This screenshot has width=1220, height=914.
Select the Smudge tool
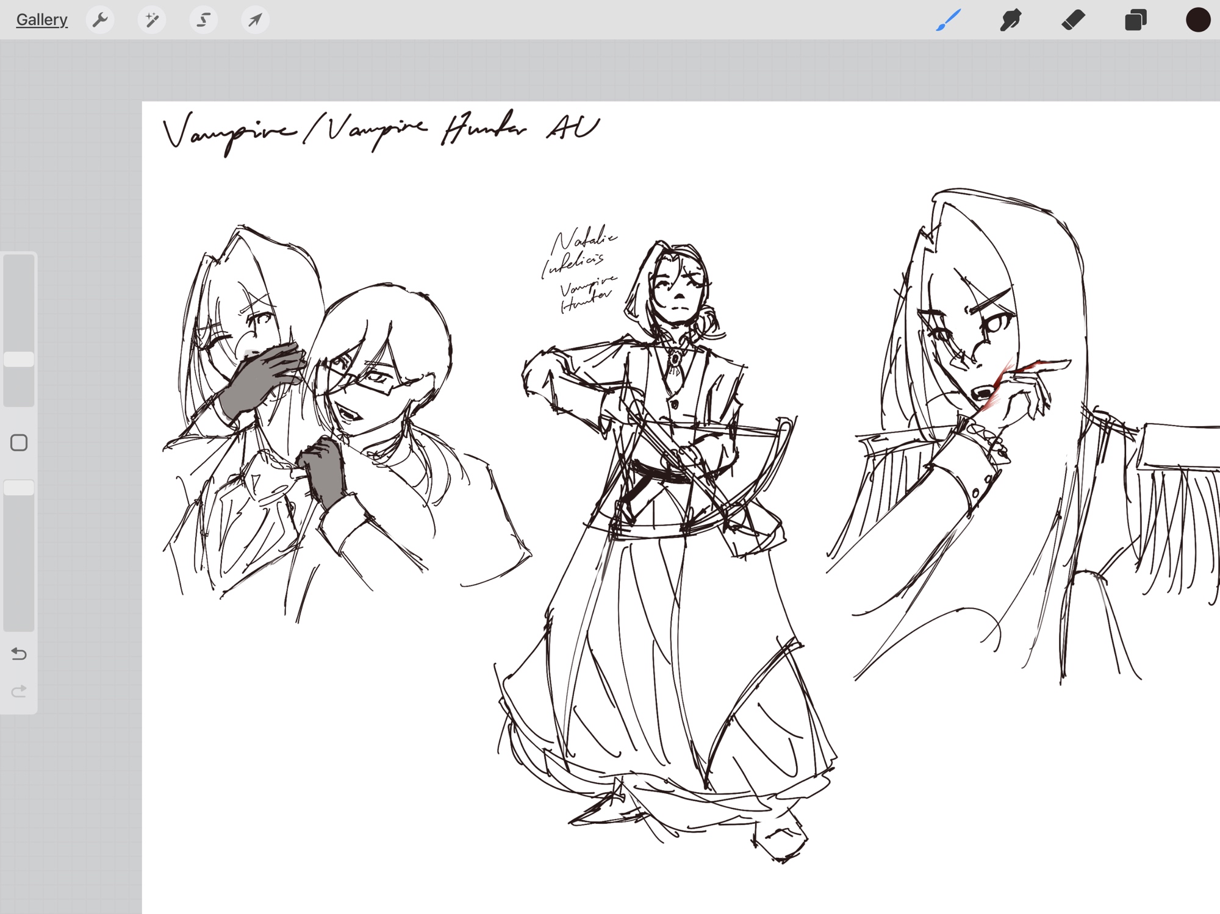(1011, 20)
